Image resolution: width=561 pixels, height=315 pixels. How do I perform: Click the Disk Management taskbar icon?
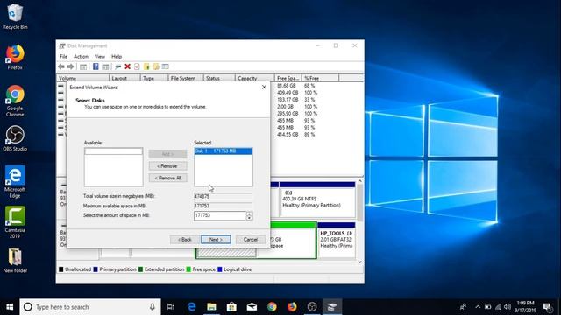point(332,307)
